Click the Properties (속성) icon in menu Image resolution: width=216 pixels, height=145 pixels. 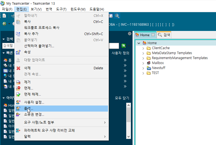pos(19,52)
